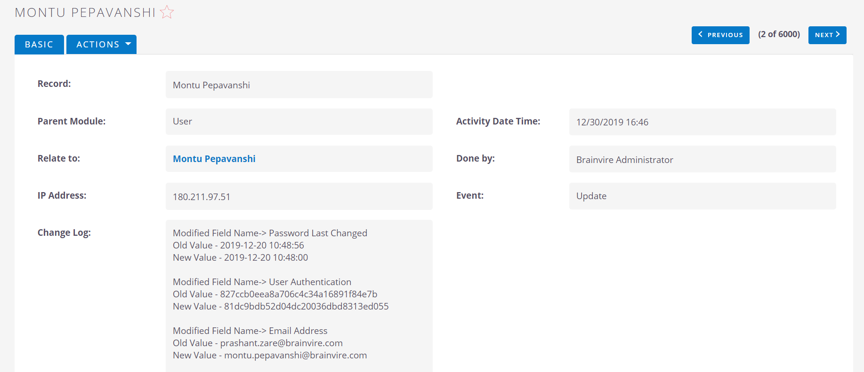Click the record counter 2 of 6000
The width and height of the screenshot is (864, 372).
[779, 34]
